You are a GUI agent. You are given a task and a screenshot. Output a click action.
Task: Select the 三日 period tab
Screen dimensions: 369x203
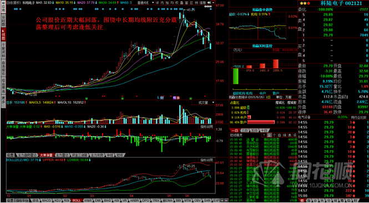(245, 130)
